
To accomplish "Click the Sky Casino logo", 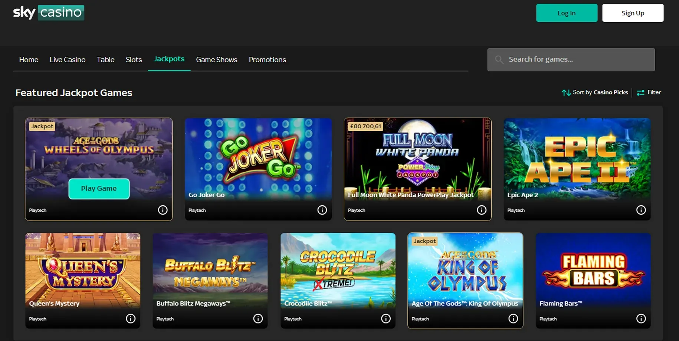I will 49,13.
